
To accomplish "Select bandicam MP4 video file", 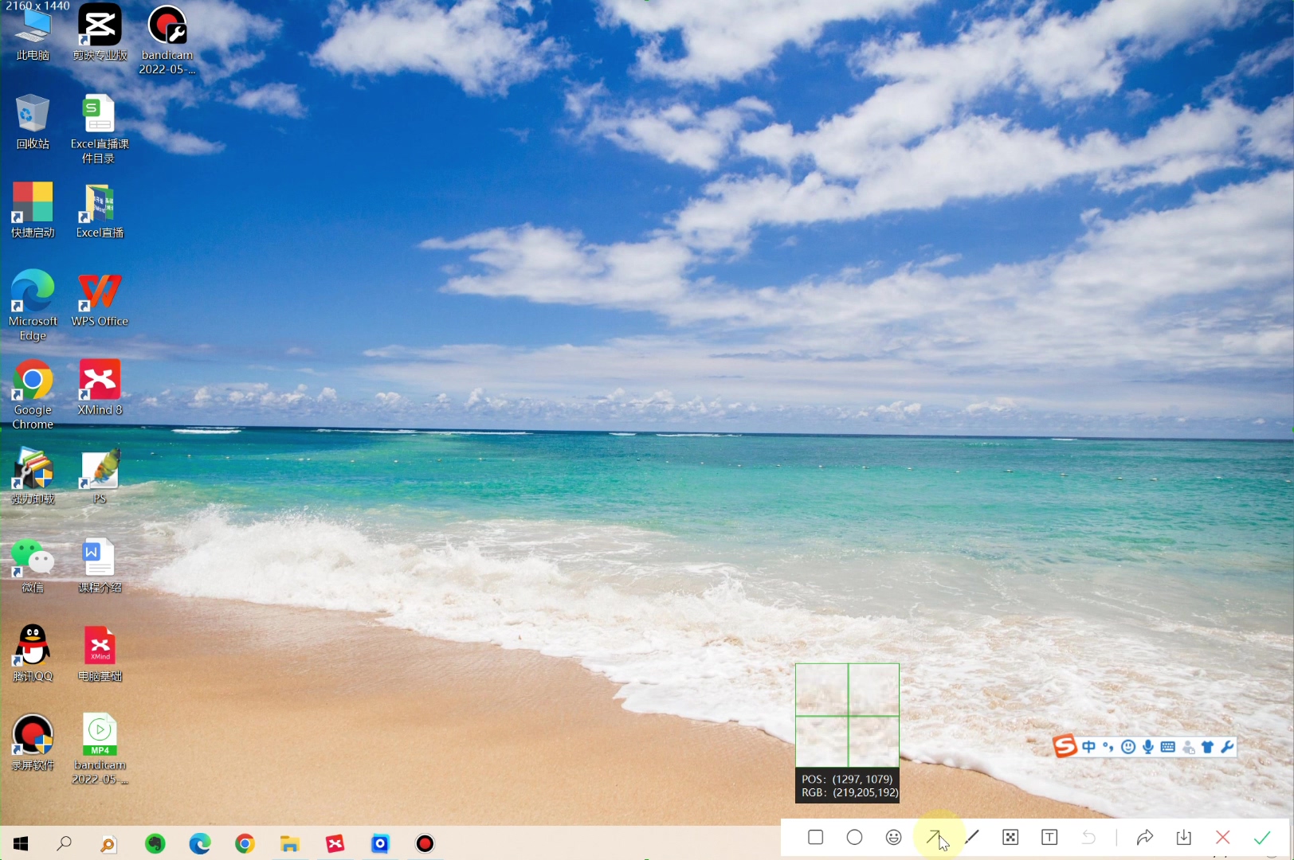I will [x=100, y=749].
